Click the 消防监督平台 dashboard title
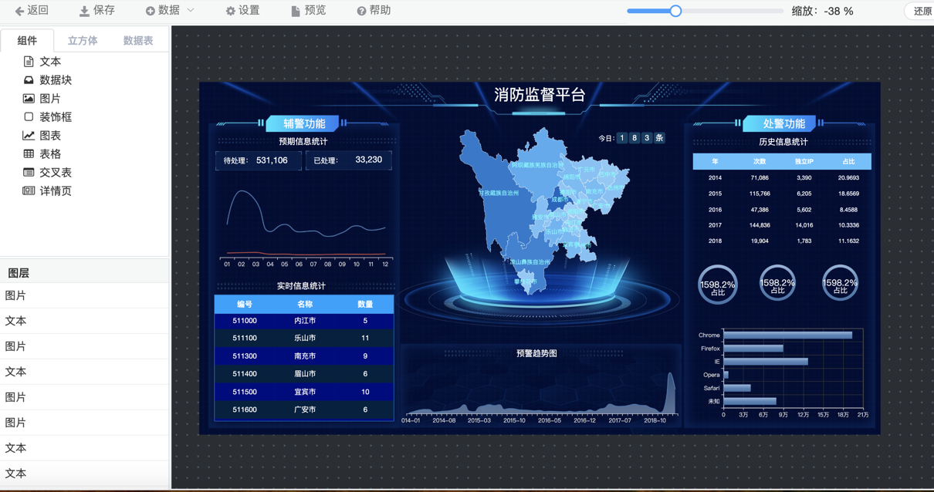Viewport: 934px width, 492px height. (540, 95)
